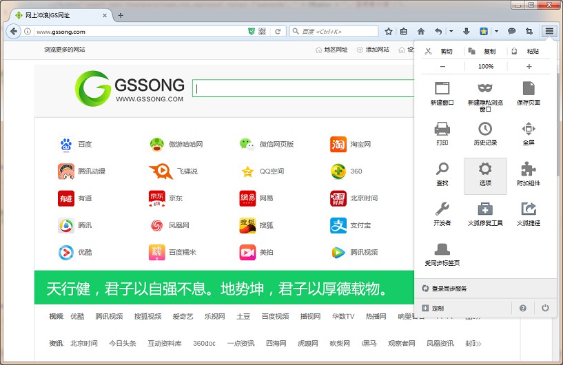Open the 腾讯视频 site link

(354, 252)
